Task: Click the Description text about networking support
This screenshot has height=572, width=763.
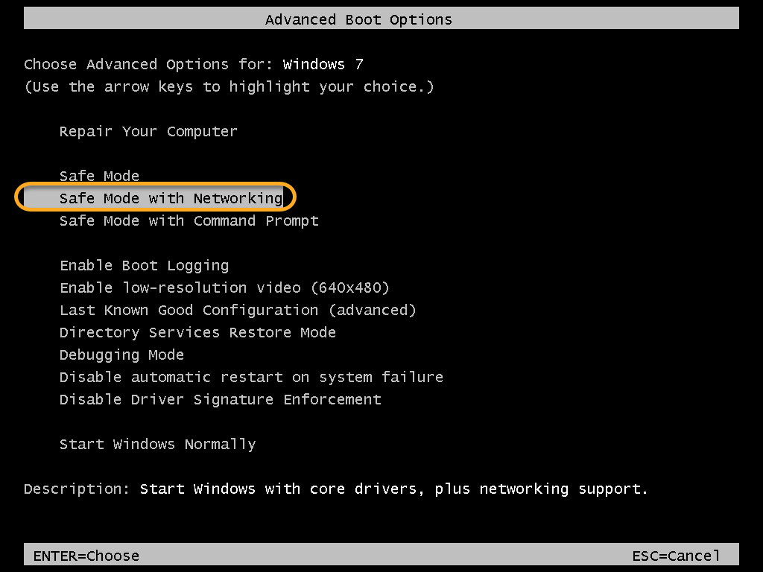Action: 393,489
